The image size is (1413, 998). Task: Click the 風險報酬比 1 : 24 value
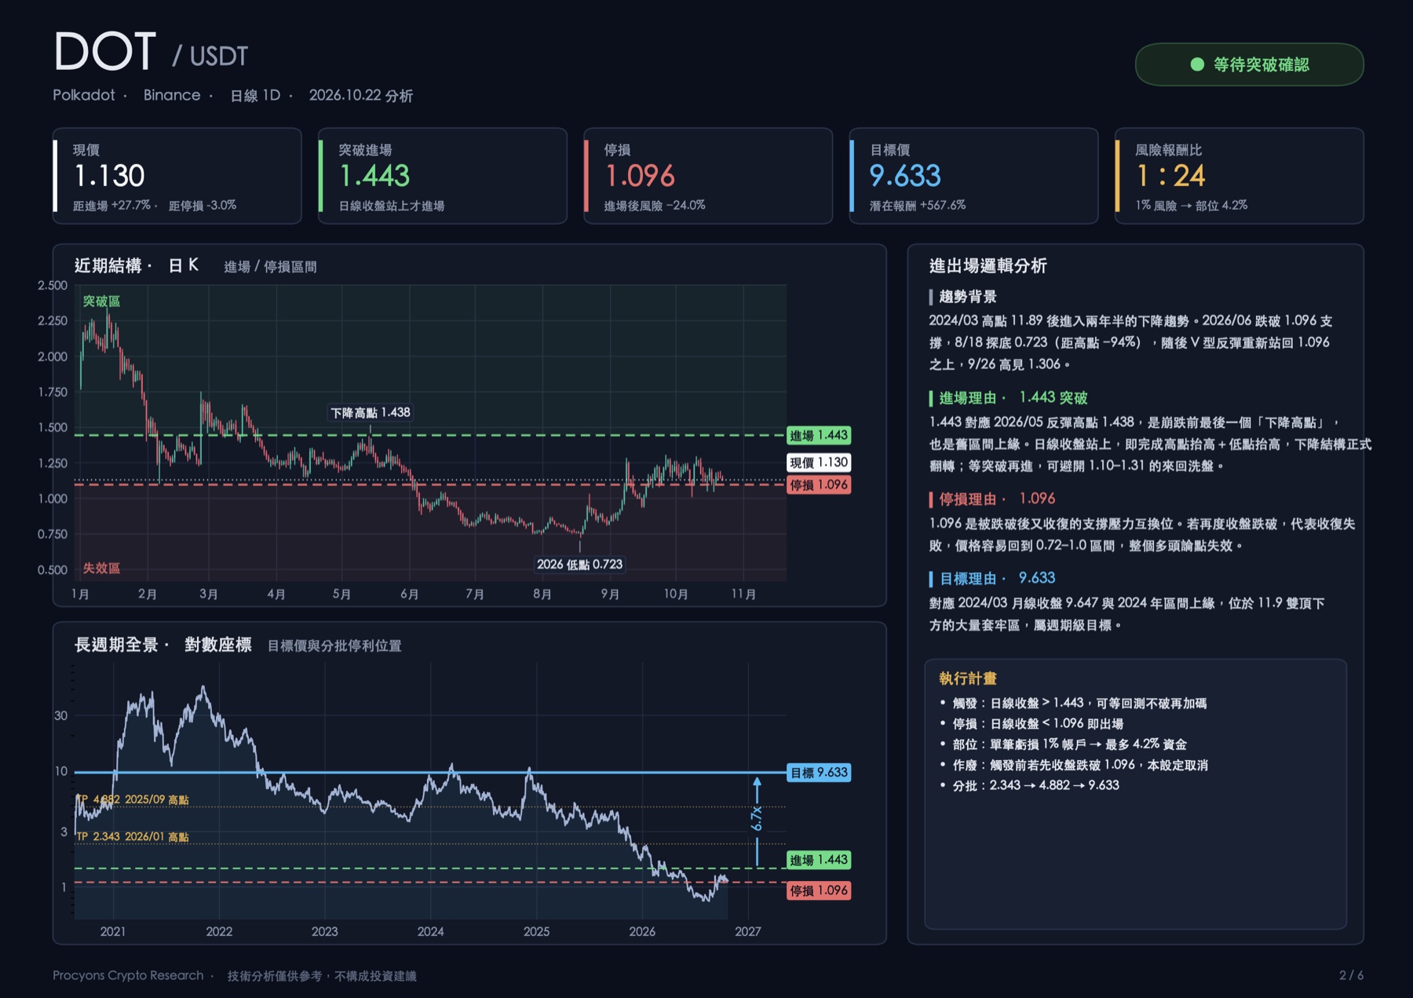point(1170,176)
